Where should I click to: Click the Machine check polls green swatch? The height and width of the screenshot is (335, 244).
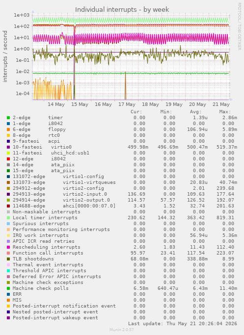coord(8,288)
